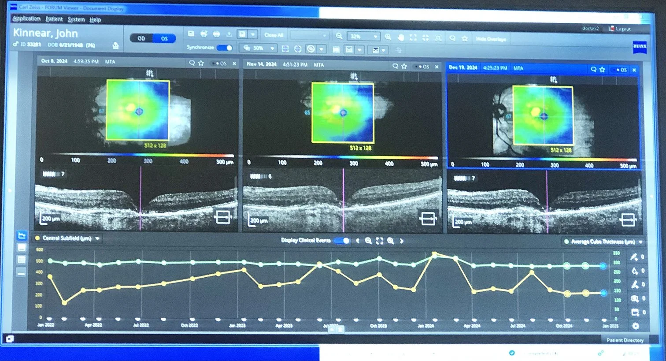Click the grid layout icon next to 50%
The image size is (666, 361).
pyautogui.click(x=285, y=48)
